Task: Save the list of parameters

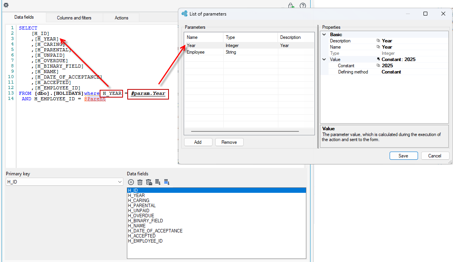Action: pos(403,155)
